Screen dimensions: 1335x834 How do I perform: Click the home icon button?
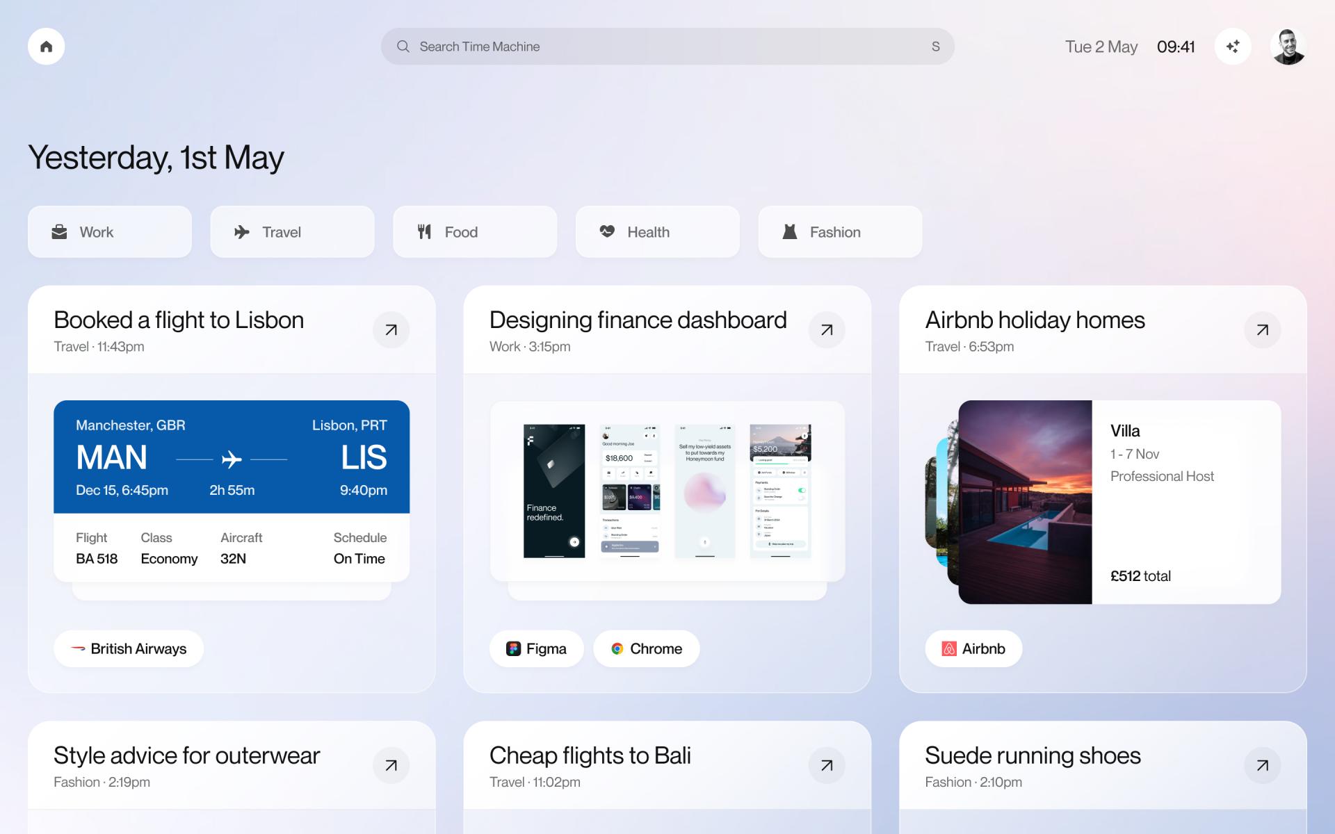click(46, 47)
